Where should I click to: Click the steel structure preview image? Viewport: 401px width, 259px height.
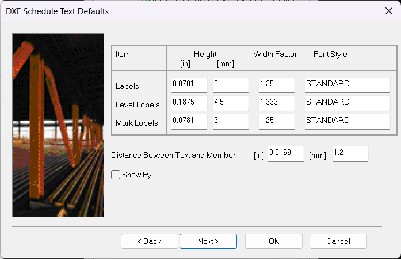(58, 125)
